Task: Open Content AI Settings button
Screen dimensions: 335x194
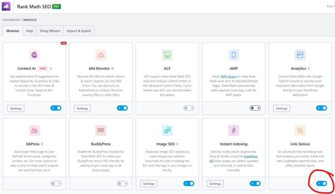Action: point(16,108)
